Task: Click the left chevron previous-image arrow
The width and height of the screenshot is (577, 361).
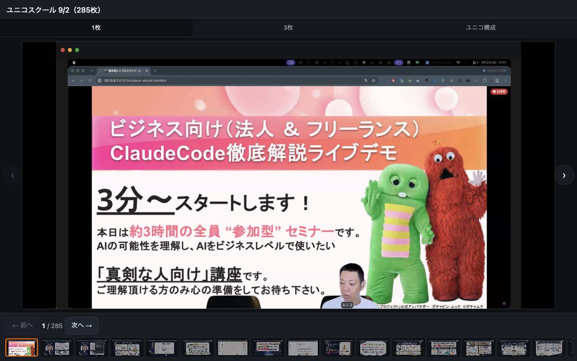Action: click(13, 175)
